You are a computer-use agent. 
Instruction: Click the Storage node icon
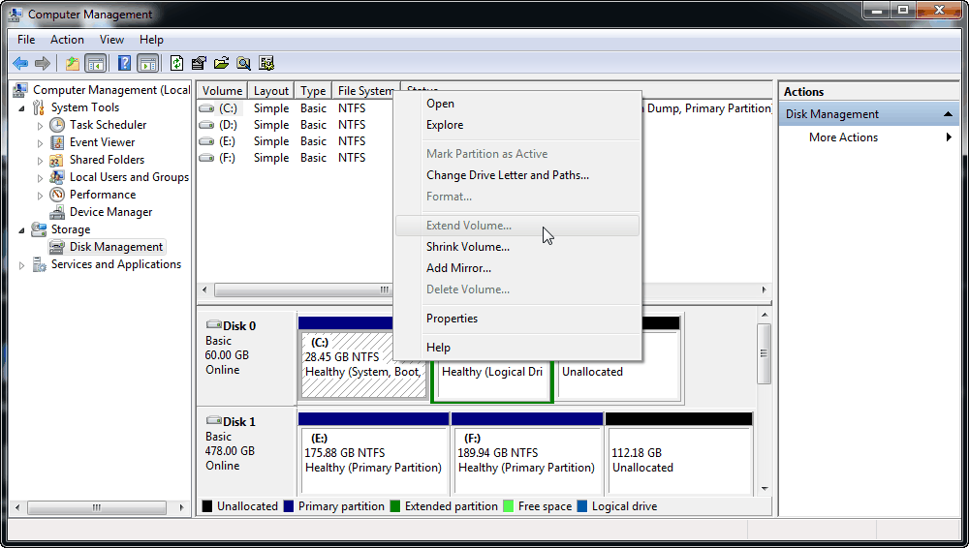pyautogui.click(x=39, y=229)
